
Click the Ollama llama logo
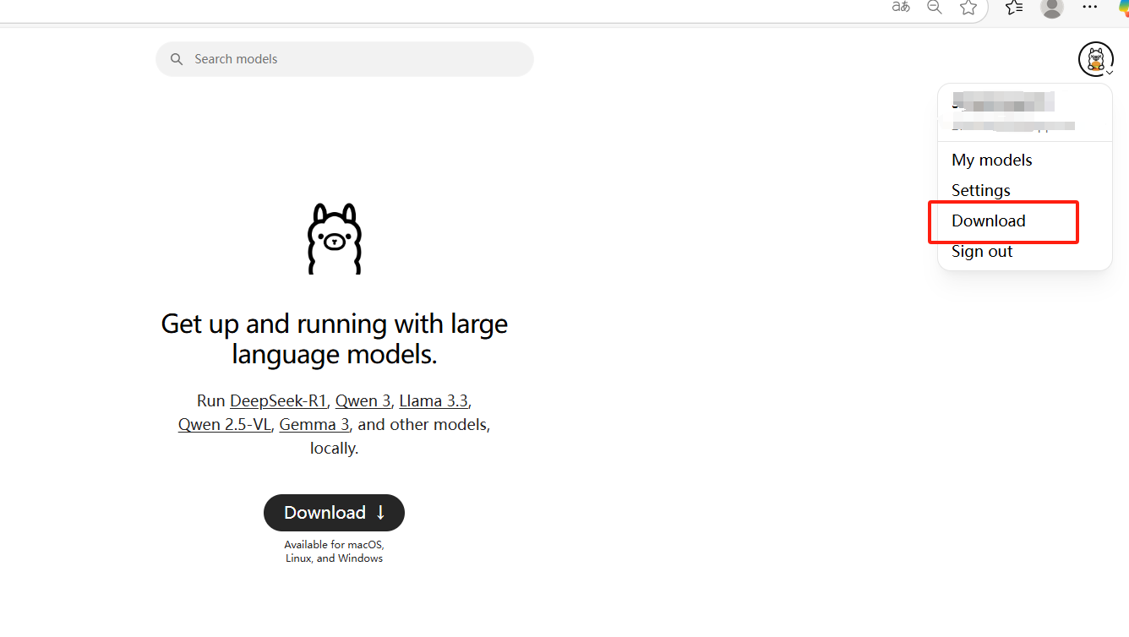click(335, 238)
